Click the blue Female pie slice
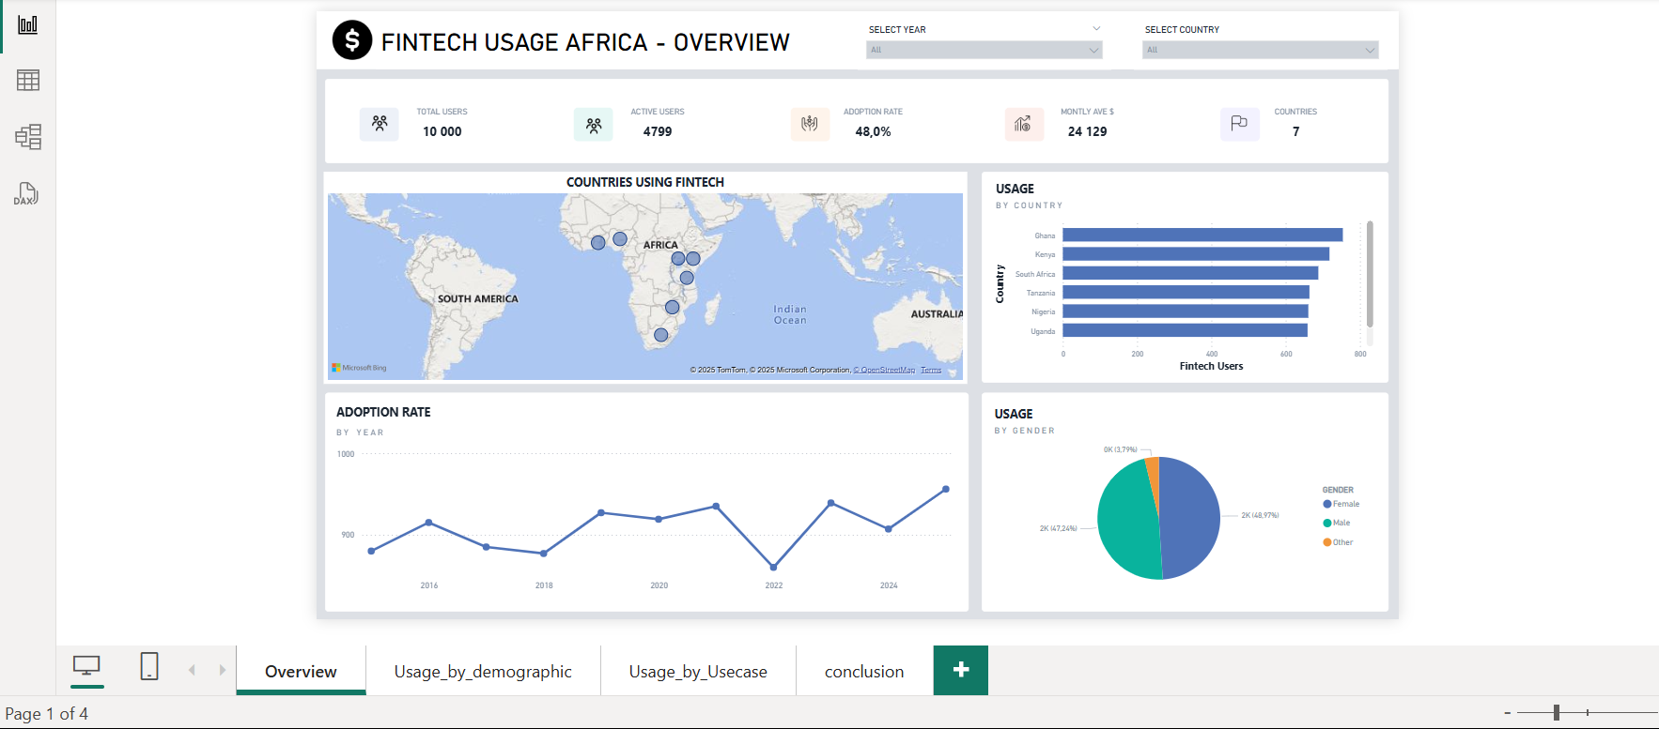 tap(1191, 518)
